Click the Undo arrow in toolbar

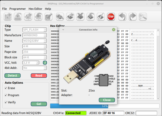point(122,17)
